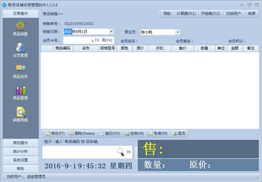Close the application window
Screen dimensions: 262x182
point(257,5)
